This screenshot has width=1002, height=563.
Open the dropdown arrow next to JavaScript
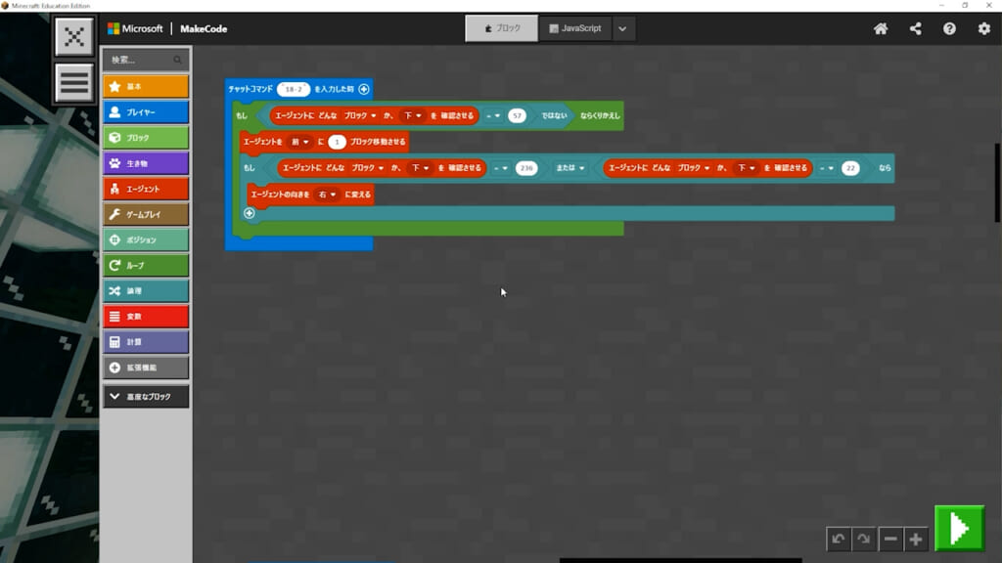click(x=623, y=28)
